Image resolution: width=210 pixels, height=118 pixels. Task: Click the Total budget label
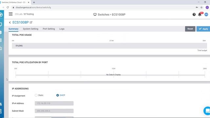point(202,50)
